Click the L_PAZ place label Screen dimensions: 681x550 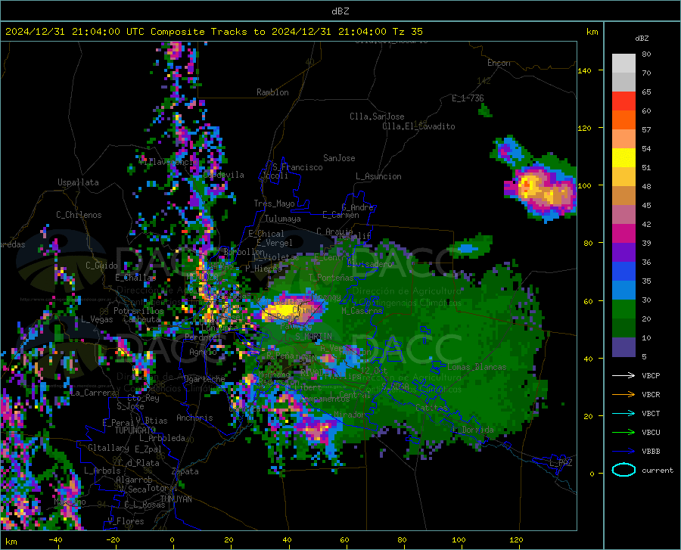click(561, 463)
